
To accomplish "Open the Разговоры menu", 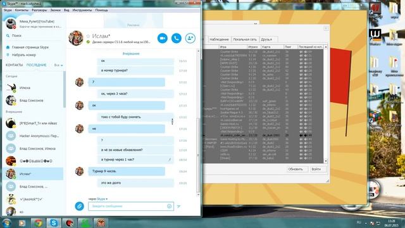I will click(x=39, y=10).
